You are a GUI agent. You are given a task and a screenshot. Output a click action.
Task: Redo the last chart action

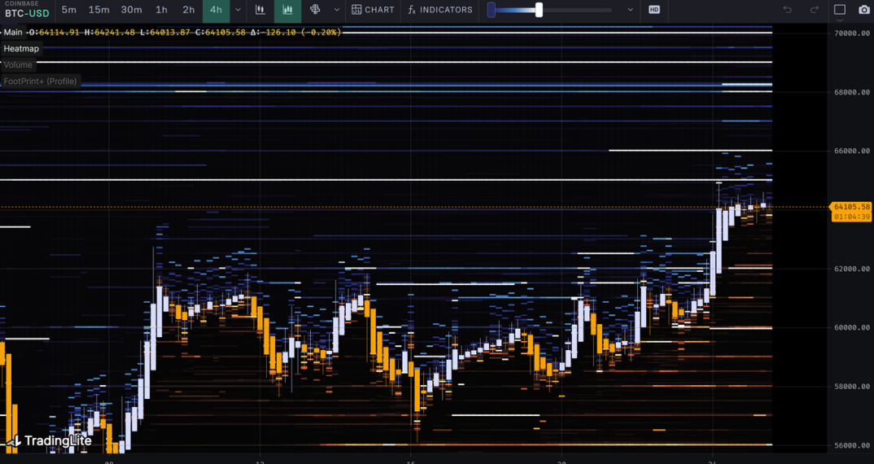[x=814, y=10]
